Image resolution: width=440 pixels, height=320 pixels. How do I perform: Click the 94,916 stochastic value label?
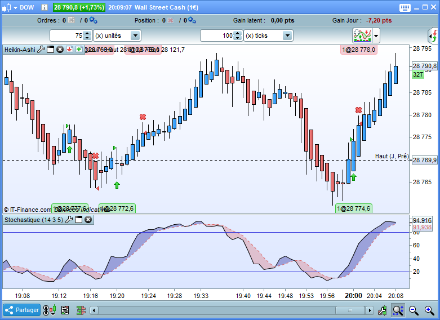pyautogui.click(x=422, y=220)
